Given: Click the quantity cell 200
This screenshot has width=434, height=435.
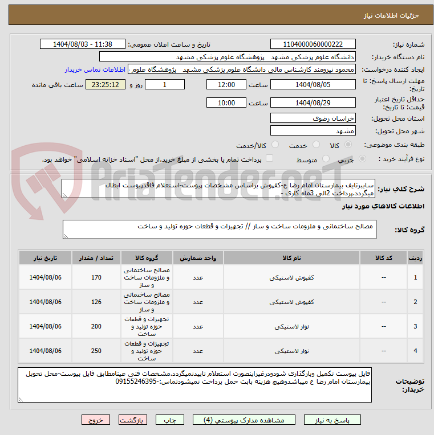Looking at the screenshot, I should (96, 326).
